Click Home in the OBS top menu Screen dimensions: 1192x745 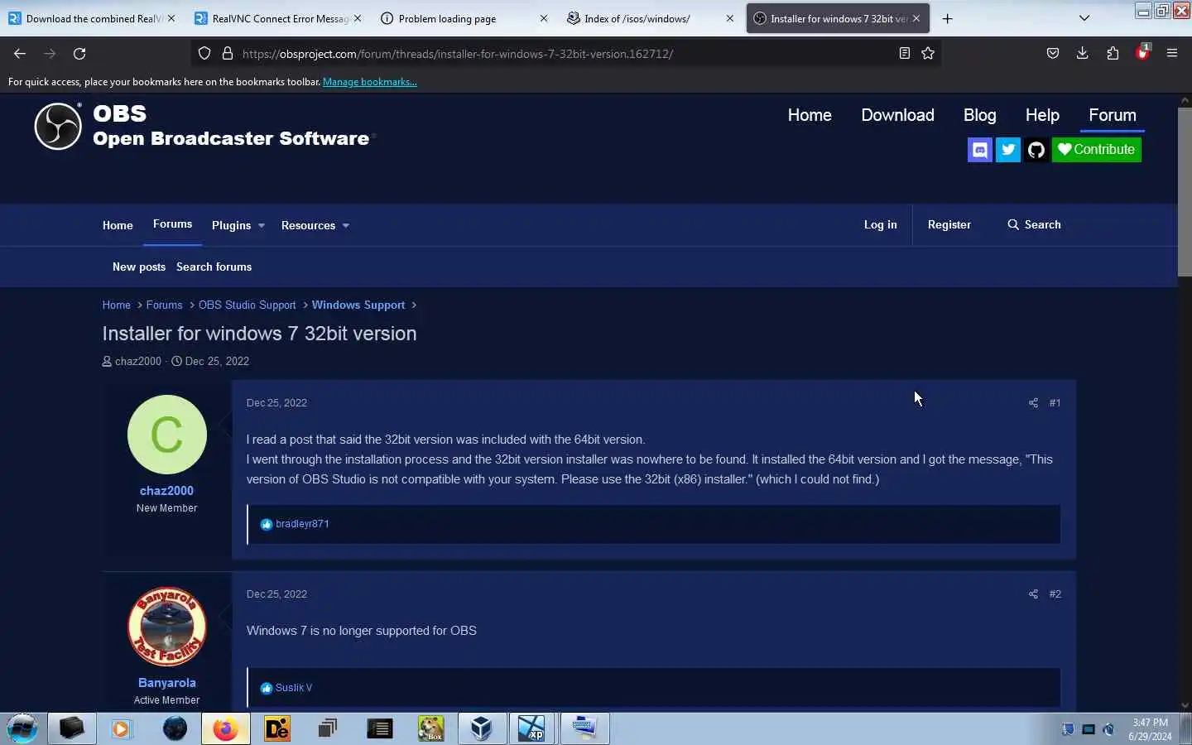tap(810, 115)
